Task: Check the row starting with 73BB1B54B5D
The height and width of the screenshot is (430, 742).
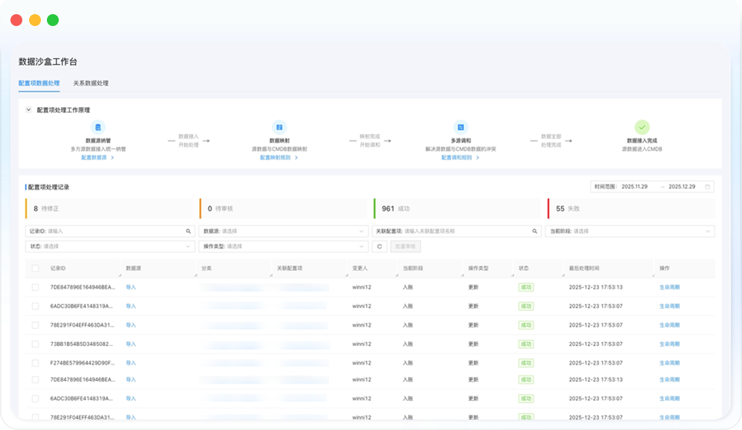Action: click(x=35, y=344)
